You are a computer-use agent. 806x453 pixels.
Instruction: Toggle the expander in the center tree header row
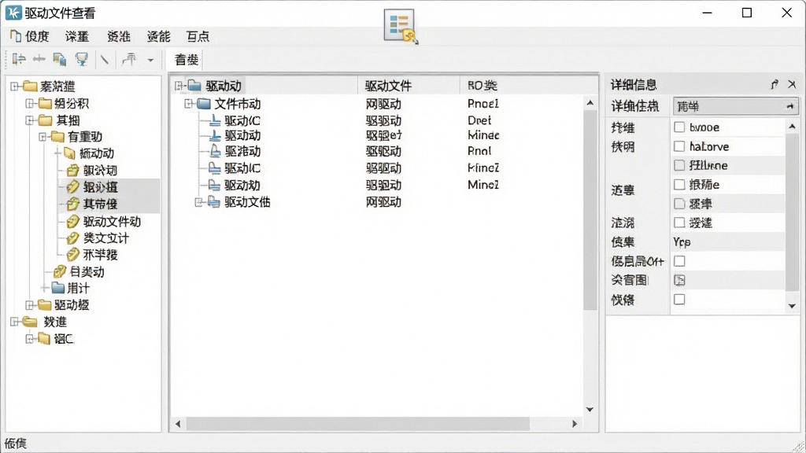tap(179, 86)
